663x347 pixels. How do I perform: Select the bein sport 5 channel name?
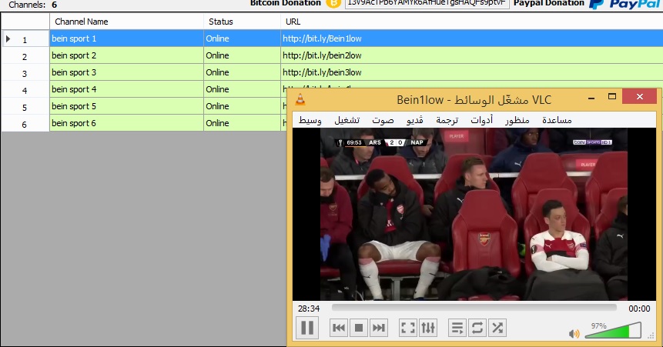[74, 106]
